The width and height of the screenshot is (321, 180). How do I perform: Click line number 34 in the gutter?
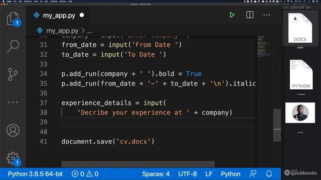tap(44, 73)
